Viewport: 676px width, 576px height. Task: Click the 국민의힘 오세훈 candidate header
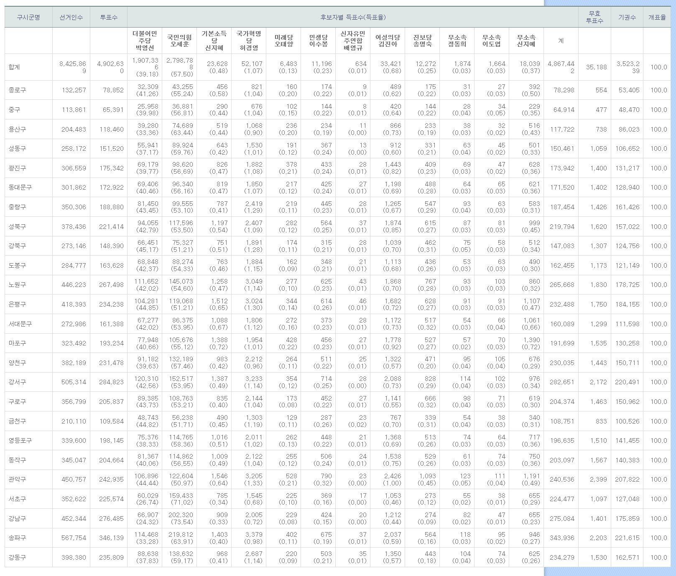coord(179,41)
